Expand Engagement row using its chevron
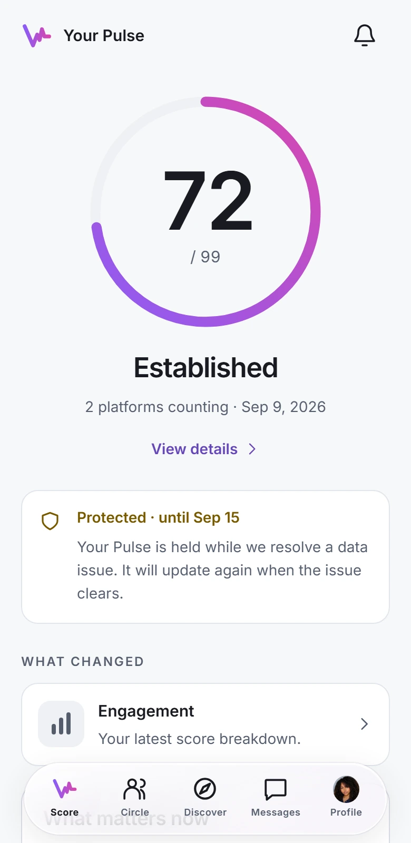 click(364, 724)
